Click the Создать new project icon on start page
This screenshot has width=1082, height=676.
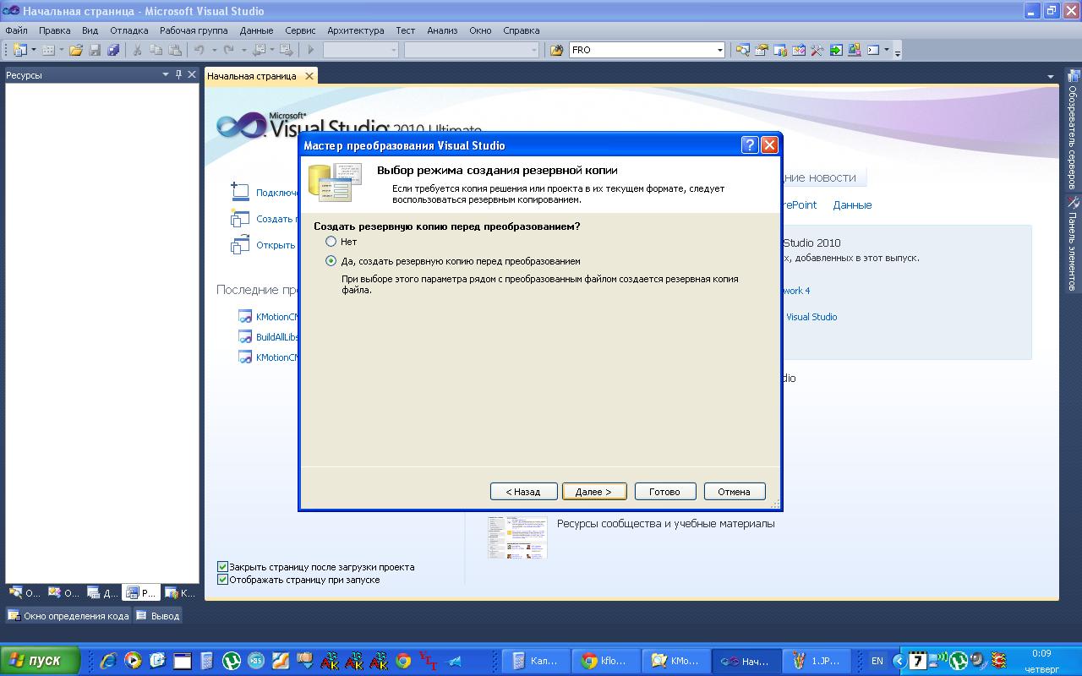tap(240, 218)
